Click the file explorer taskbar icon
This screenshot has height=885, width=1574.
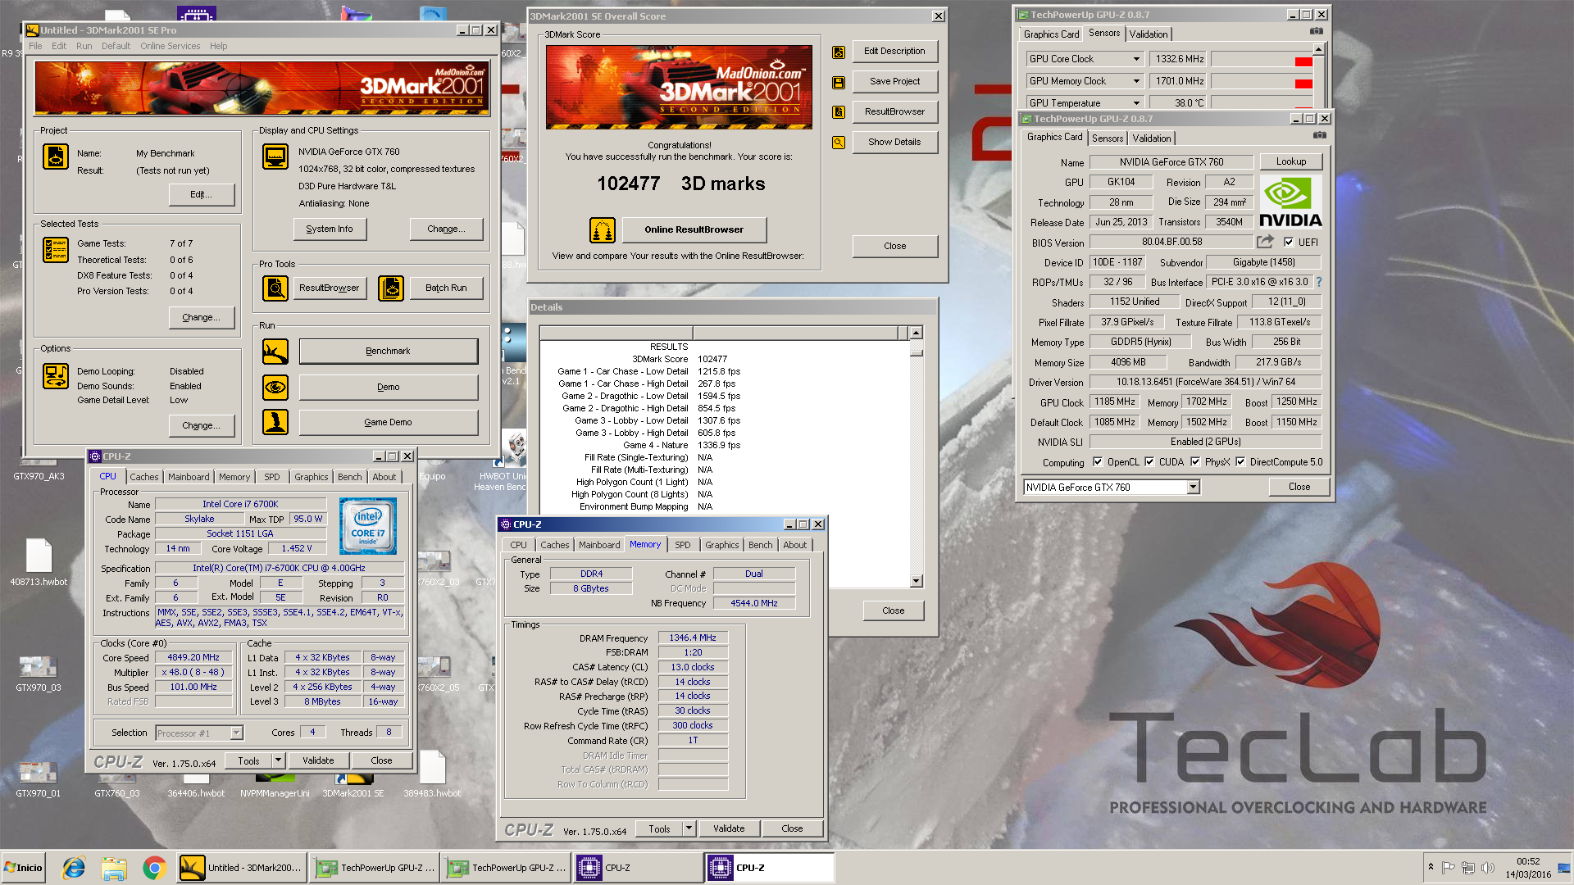coord(114,868)
